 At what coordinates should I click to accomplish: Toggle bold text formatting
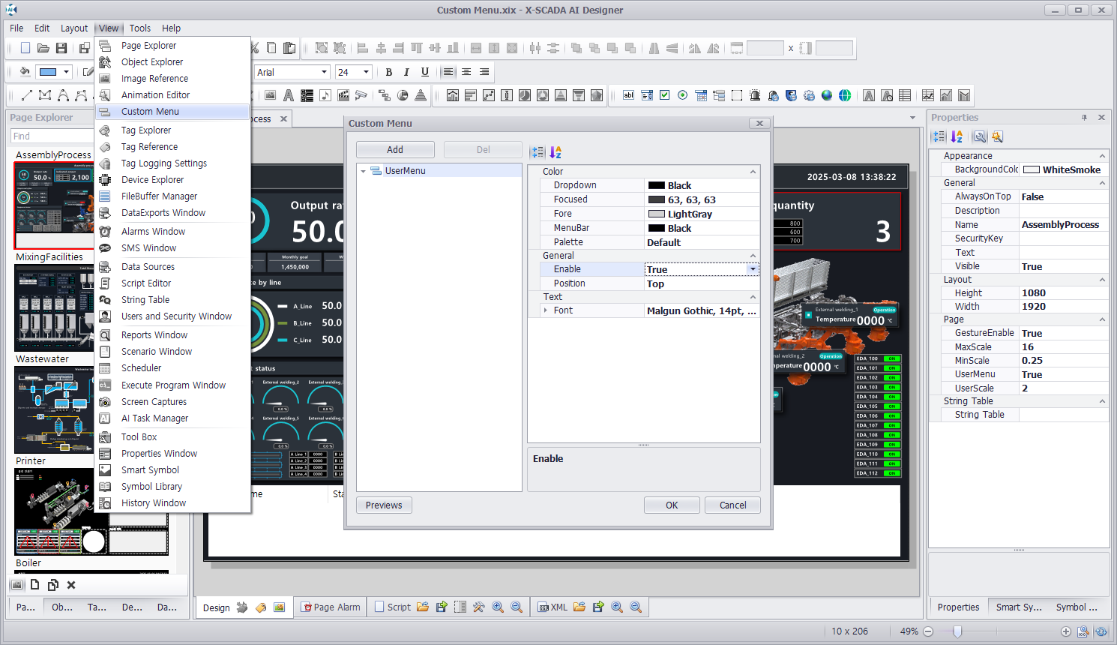point(388,72)
